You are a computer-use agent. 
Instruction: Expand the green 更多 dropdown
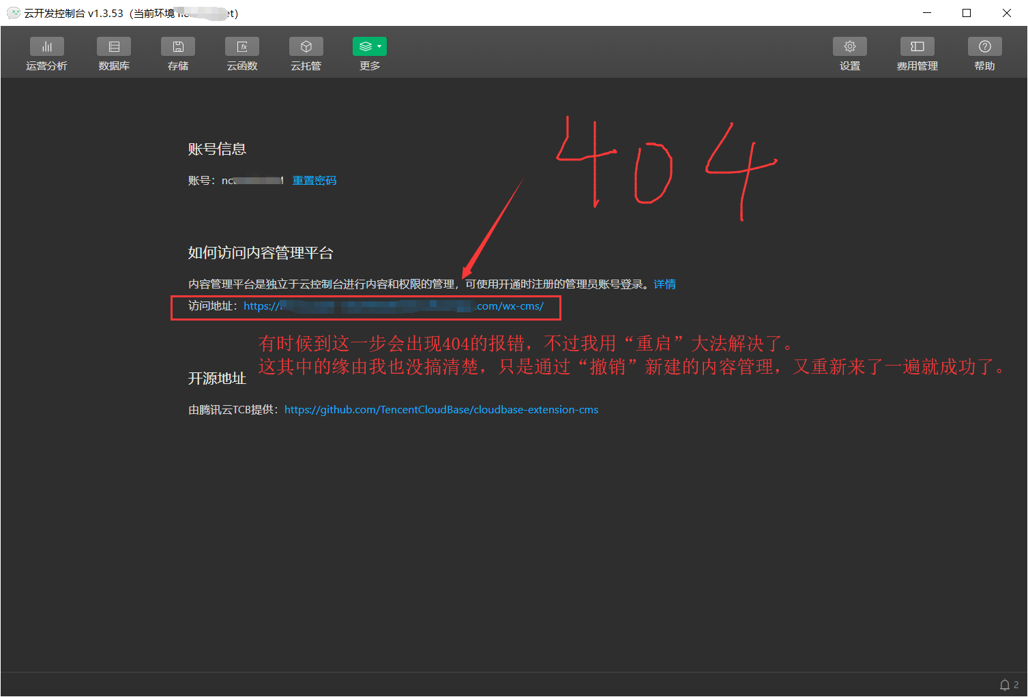(370, 46)
